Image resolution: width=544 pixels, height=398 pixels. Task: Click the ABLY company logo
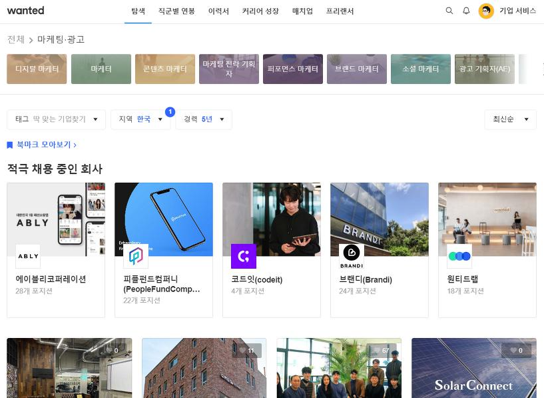click(x=28, y=256)
